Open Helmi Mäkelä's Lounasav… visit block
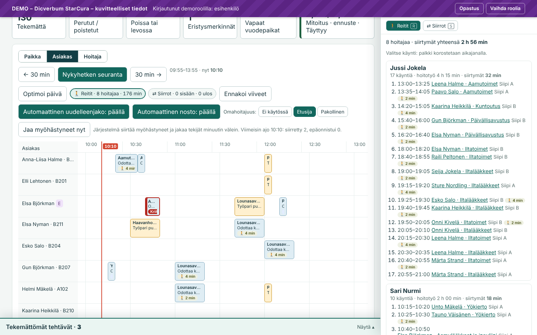 point(190,293)
